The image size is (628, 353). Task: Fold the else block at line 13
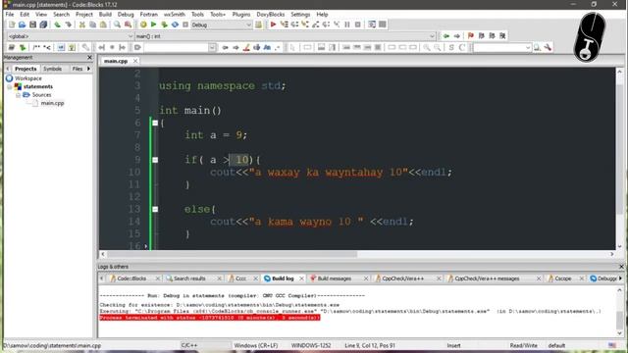tap(155, 209)
